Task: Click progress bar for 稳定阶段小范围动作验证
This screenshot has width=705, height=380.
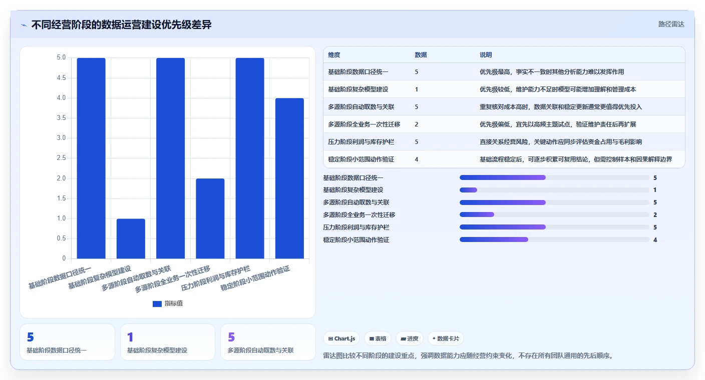Action: point(554,239)
